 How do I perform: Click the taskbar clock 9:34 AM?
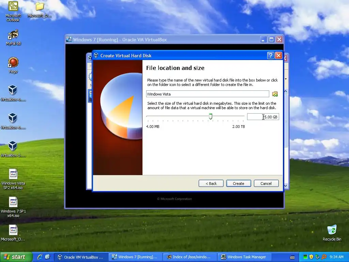pos(336,257)
